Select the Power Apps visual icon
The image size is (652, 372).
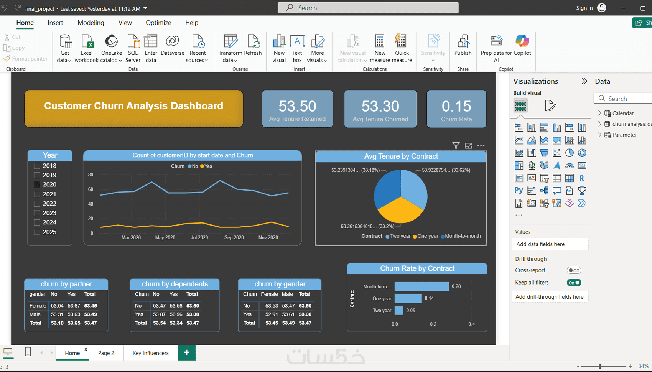pyautogui.click(x=569, y=203)
